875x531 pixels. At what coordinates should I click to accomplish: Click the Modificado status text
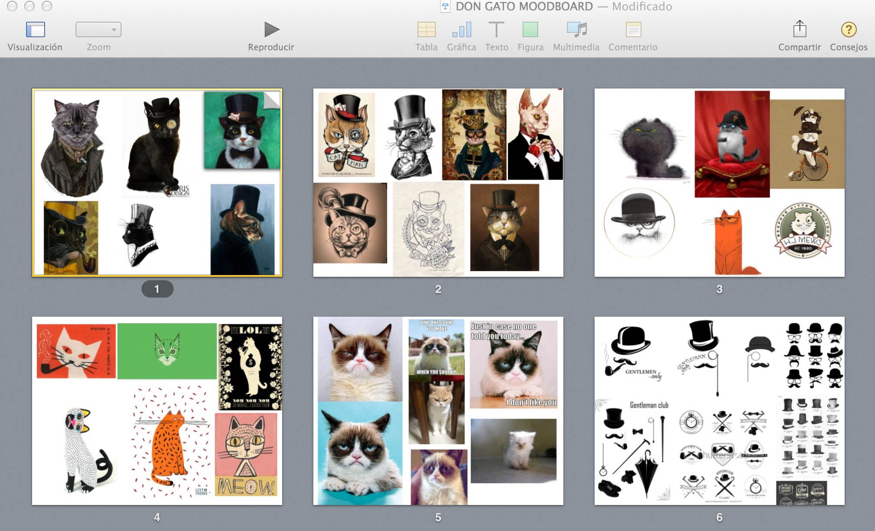tap(642, 6)
